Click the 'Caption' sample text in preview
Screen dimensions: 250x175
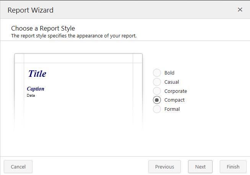pos(36,89)
